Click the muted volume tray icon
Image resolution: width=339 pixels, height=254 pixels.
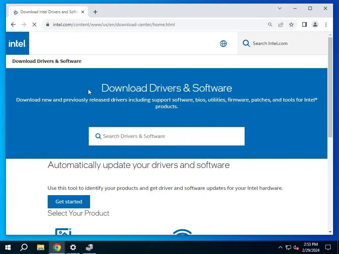point(296,247)
